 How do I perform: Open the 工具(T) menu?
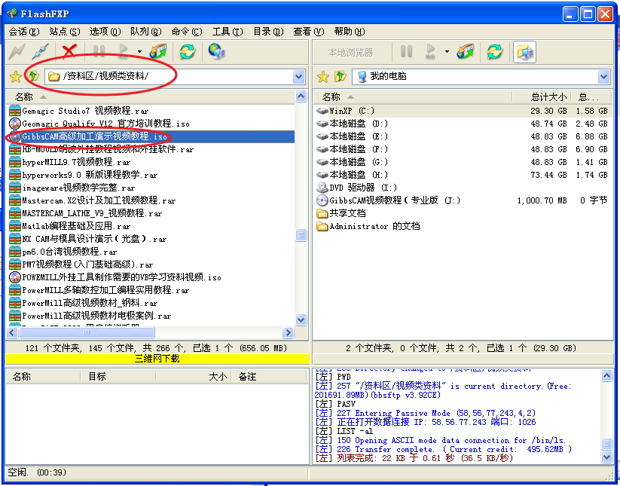pyautogui.click(x=228, y=32)
